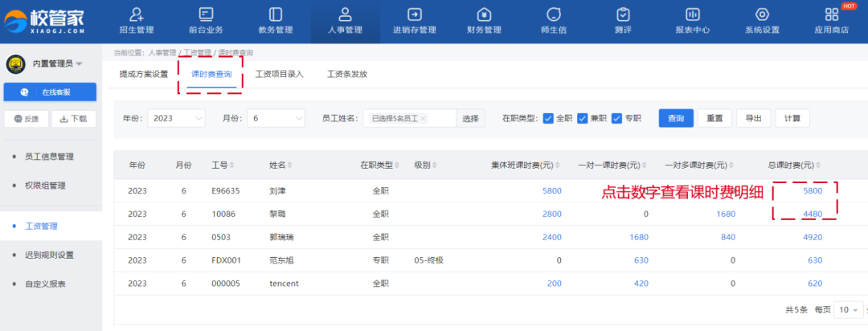Open the 应用商店 app grid icon
The height and width of the screenshot is (331, 868).
pos(832,14)
